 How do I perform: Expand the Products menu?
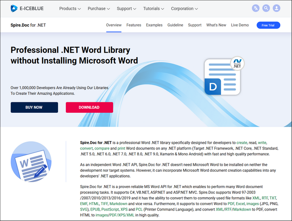70,9
